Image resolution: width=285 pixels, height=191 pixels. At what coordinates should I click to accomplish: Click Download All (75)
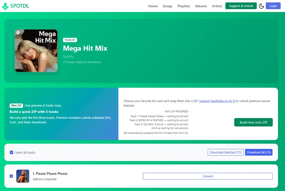pos(259,152)
